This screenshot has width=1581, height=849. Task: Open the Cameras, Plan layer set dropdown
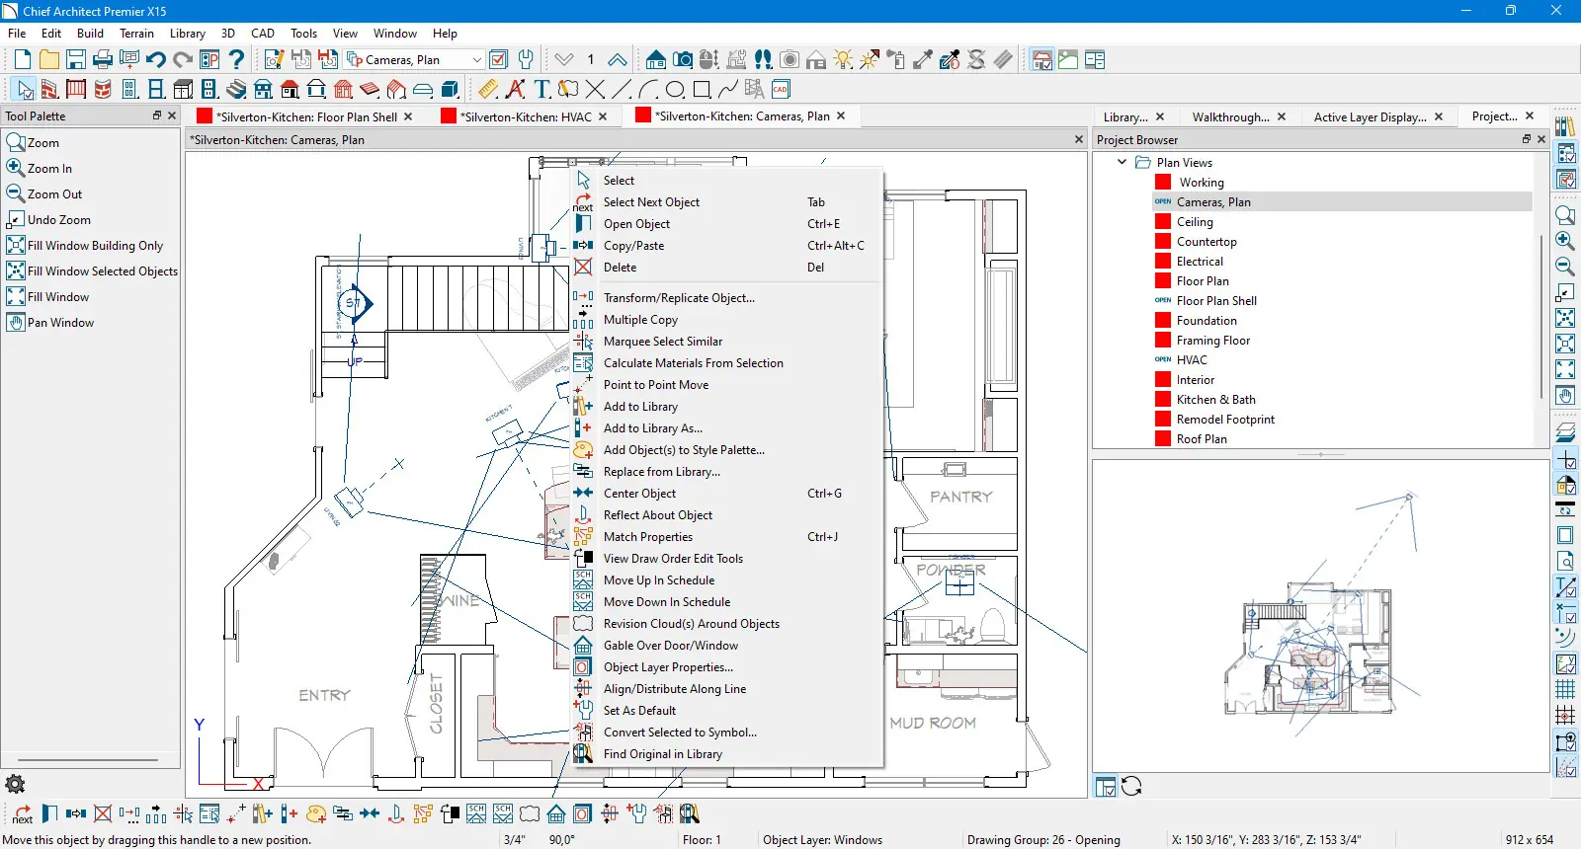click(x=476, y=60)
